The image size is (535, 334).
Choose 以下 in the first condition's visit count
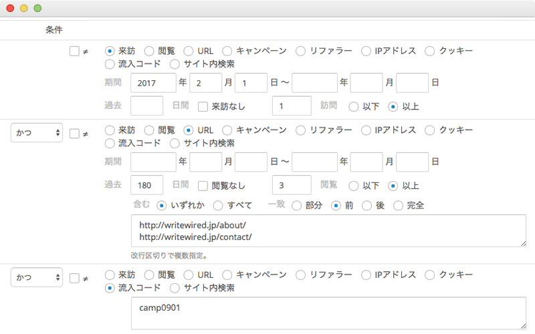tap(354, 107)
